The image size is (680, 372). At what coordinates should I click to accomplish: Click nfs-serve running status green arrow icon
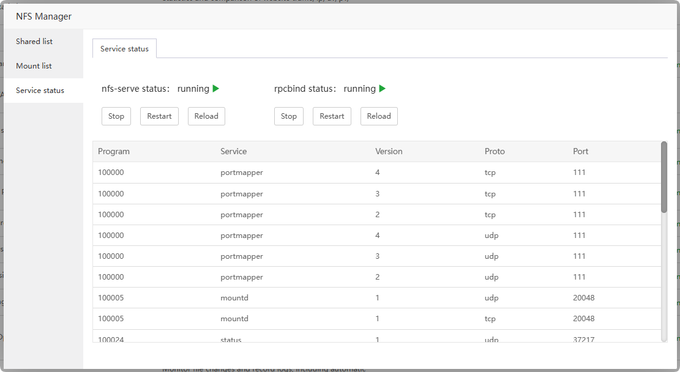[215, 89]
